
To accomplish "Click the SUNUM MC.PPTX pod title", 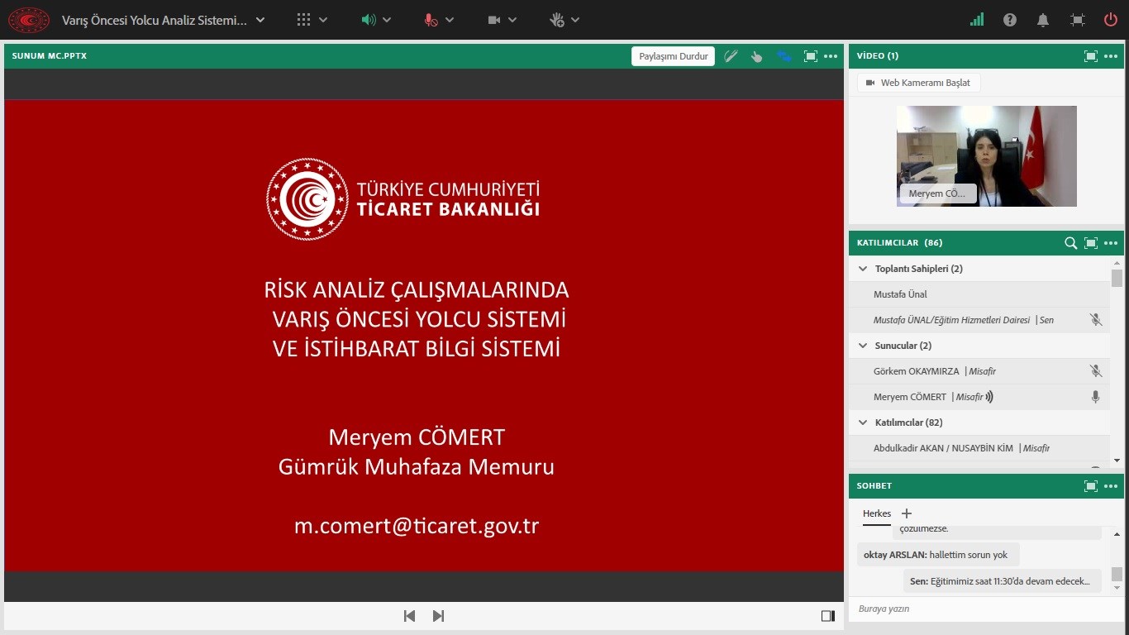I will click(x=50, y=56).
